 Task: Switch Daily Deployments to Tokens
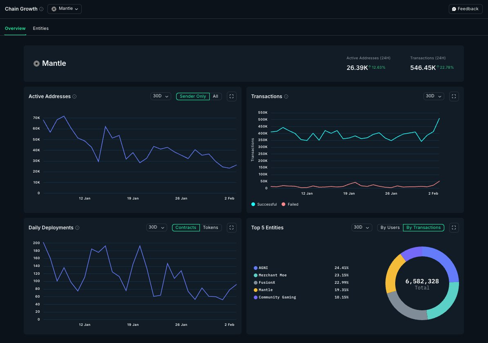pyautogui.click(x=210, y=228)
